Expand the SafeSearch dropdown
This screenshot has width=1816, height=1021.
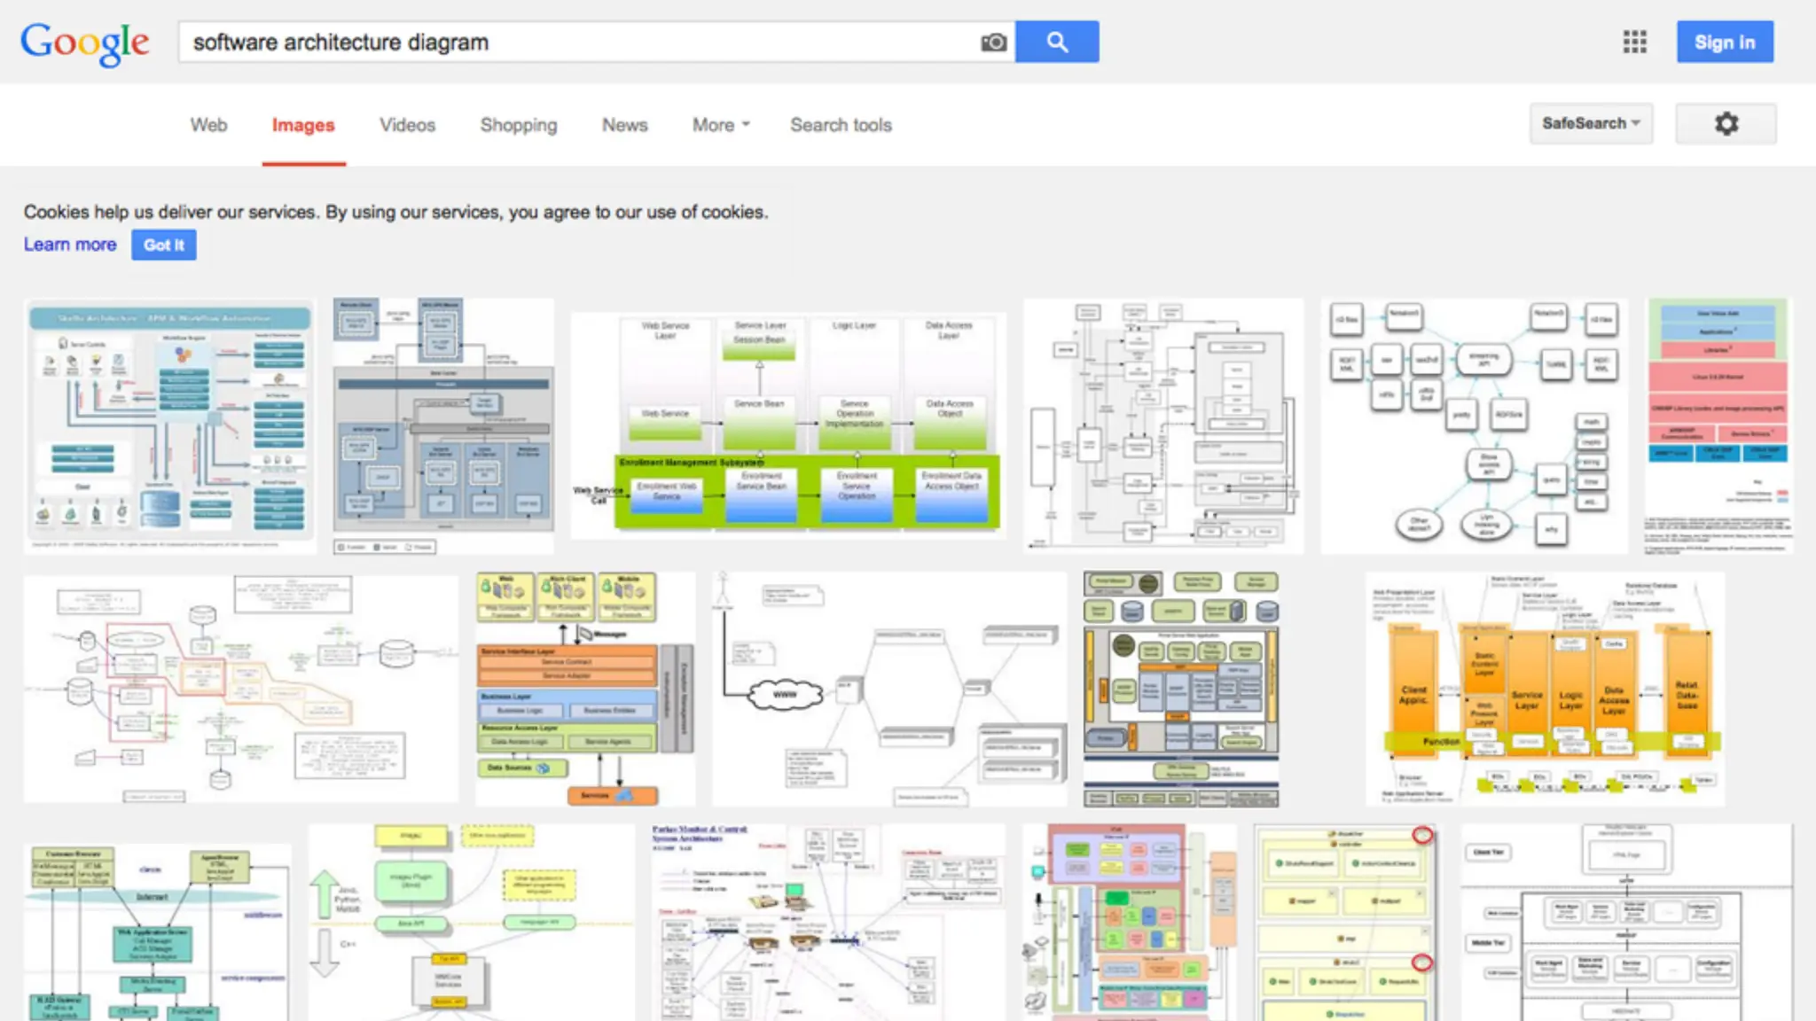1590,123
